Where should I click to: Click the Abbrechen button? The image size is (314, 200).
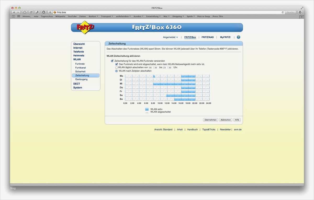point(226,120)
